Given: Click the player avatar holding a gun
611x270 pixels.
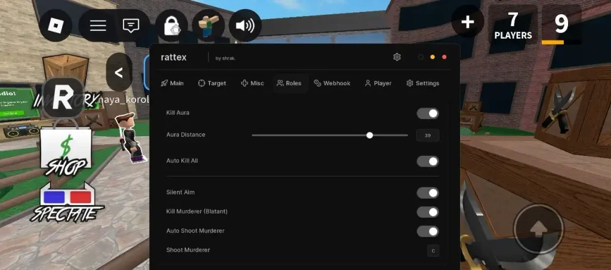Looking at the screenshot, I should pos(131,137).
